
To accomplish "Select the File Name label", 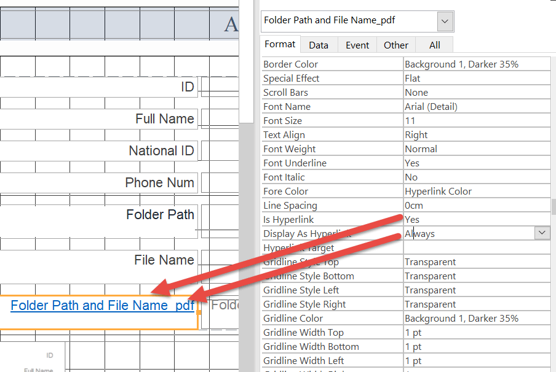I will (x=164, y=260).
